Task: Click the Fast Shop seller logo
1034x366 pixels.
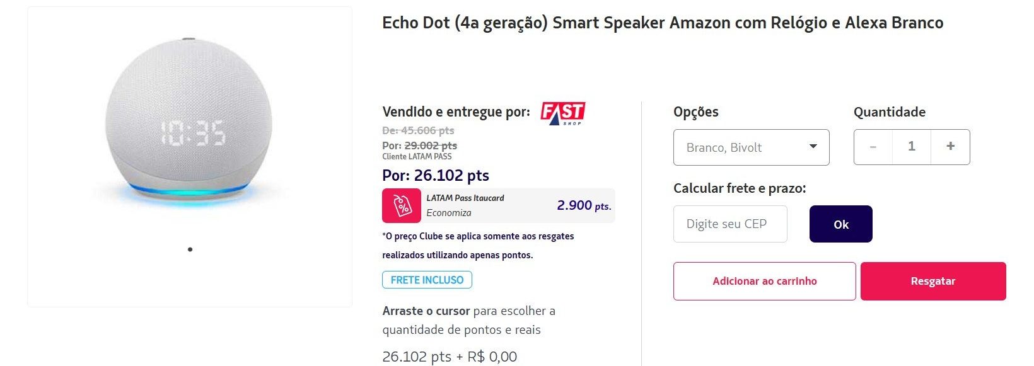Action: pos(563,113)
